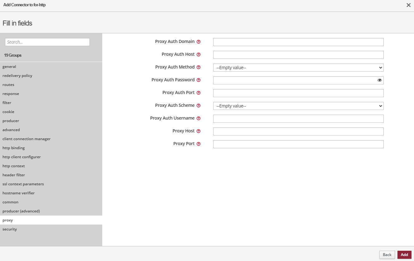Image resolution: width=414 pixels, height=261 pixels.
Task: Click help icon beside Proxy Auth Host
Action: (199, 55)
